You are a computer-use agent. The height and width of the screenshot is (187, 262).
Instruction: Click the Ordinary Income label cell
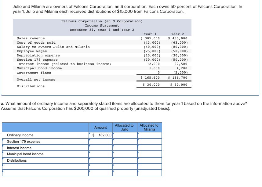(x=45, y=135)
